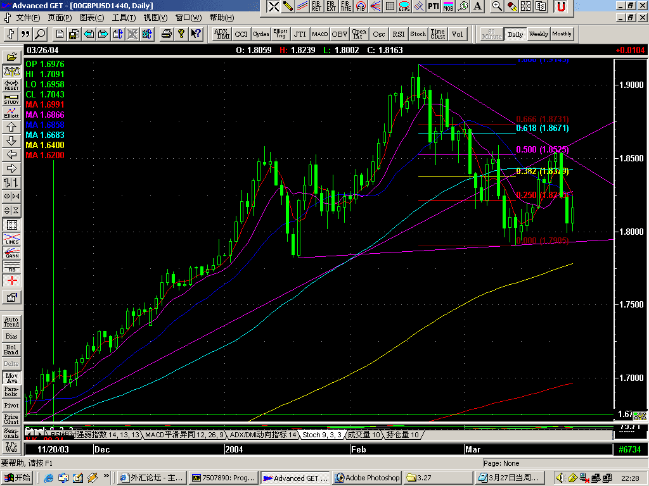The image size is (649, 486).
Task: Activate the FIB TIME tool
Action: coord(346,6)
